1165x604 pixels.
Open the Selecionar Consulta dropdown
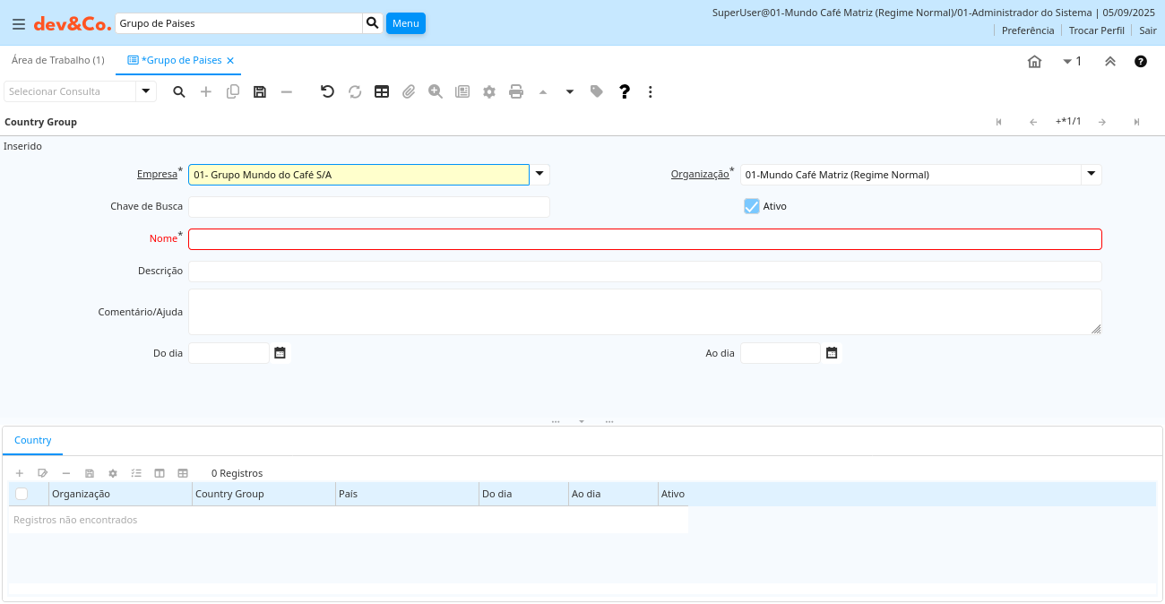[x=146, y=91]
